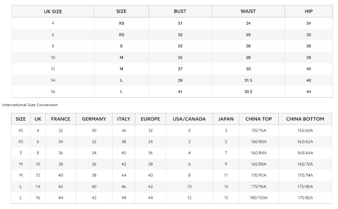Image resolution: width=338 pixels, height=209 pixels.
Task: Click the 160/62A China bottom cell
Action: (x=305, y=141)
